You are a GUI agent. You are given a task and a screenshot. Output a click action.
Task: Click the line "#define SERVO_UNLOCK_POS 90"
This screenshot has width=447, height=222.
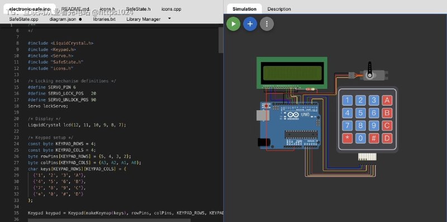[x=62, y=100]
